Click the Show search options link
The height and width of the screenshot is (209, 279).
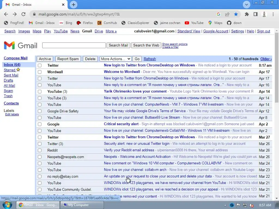point(175,44)
